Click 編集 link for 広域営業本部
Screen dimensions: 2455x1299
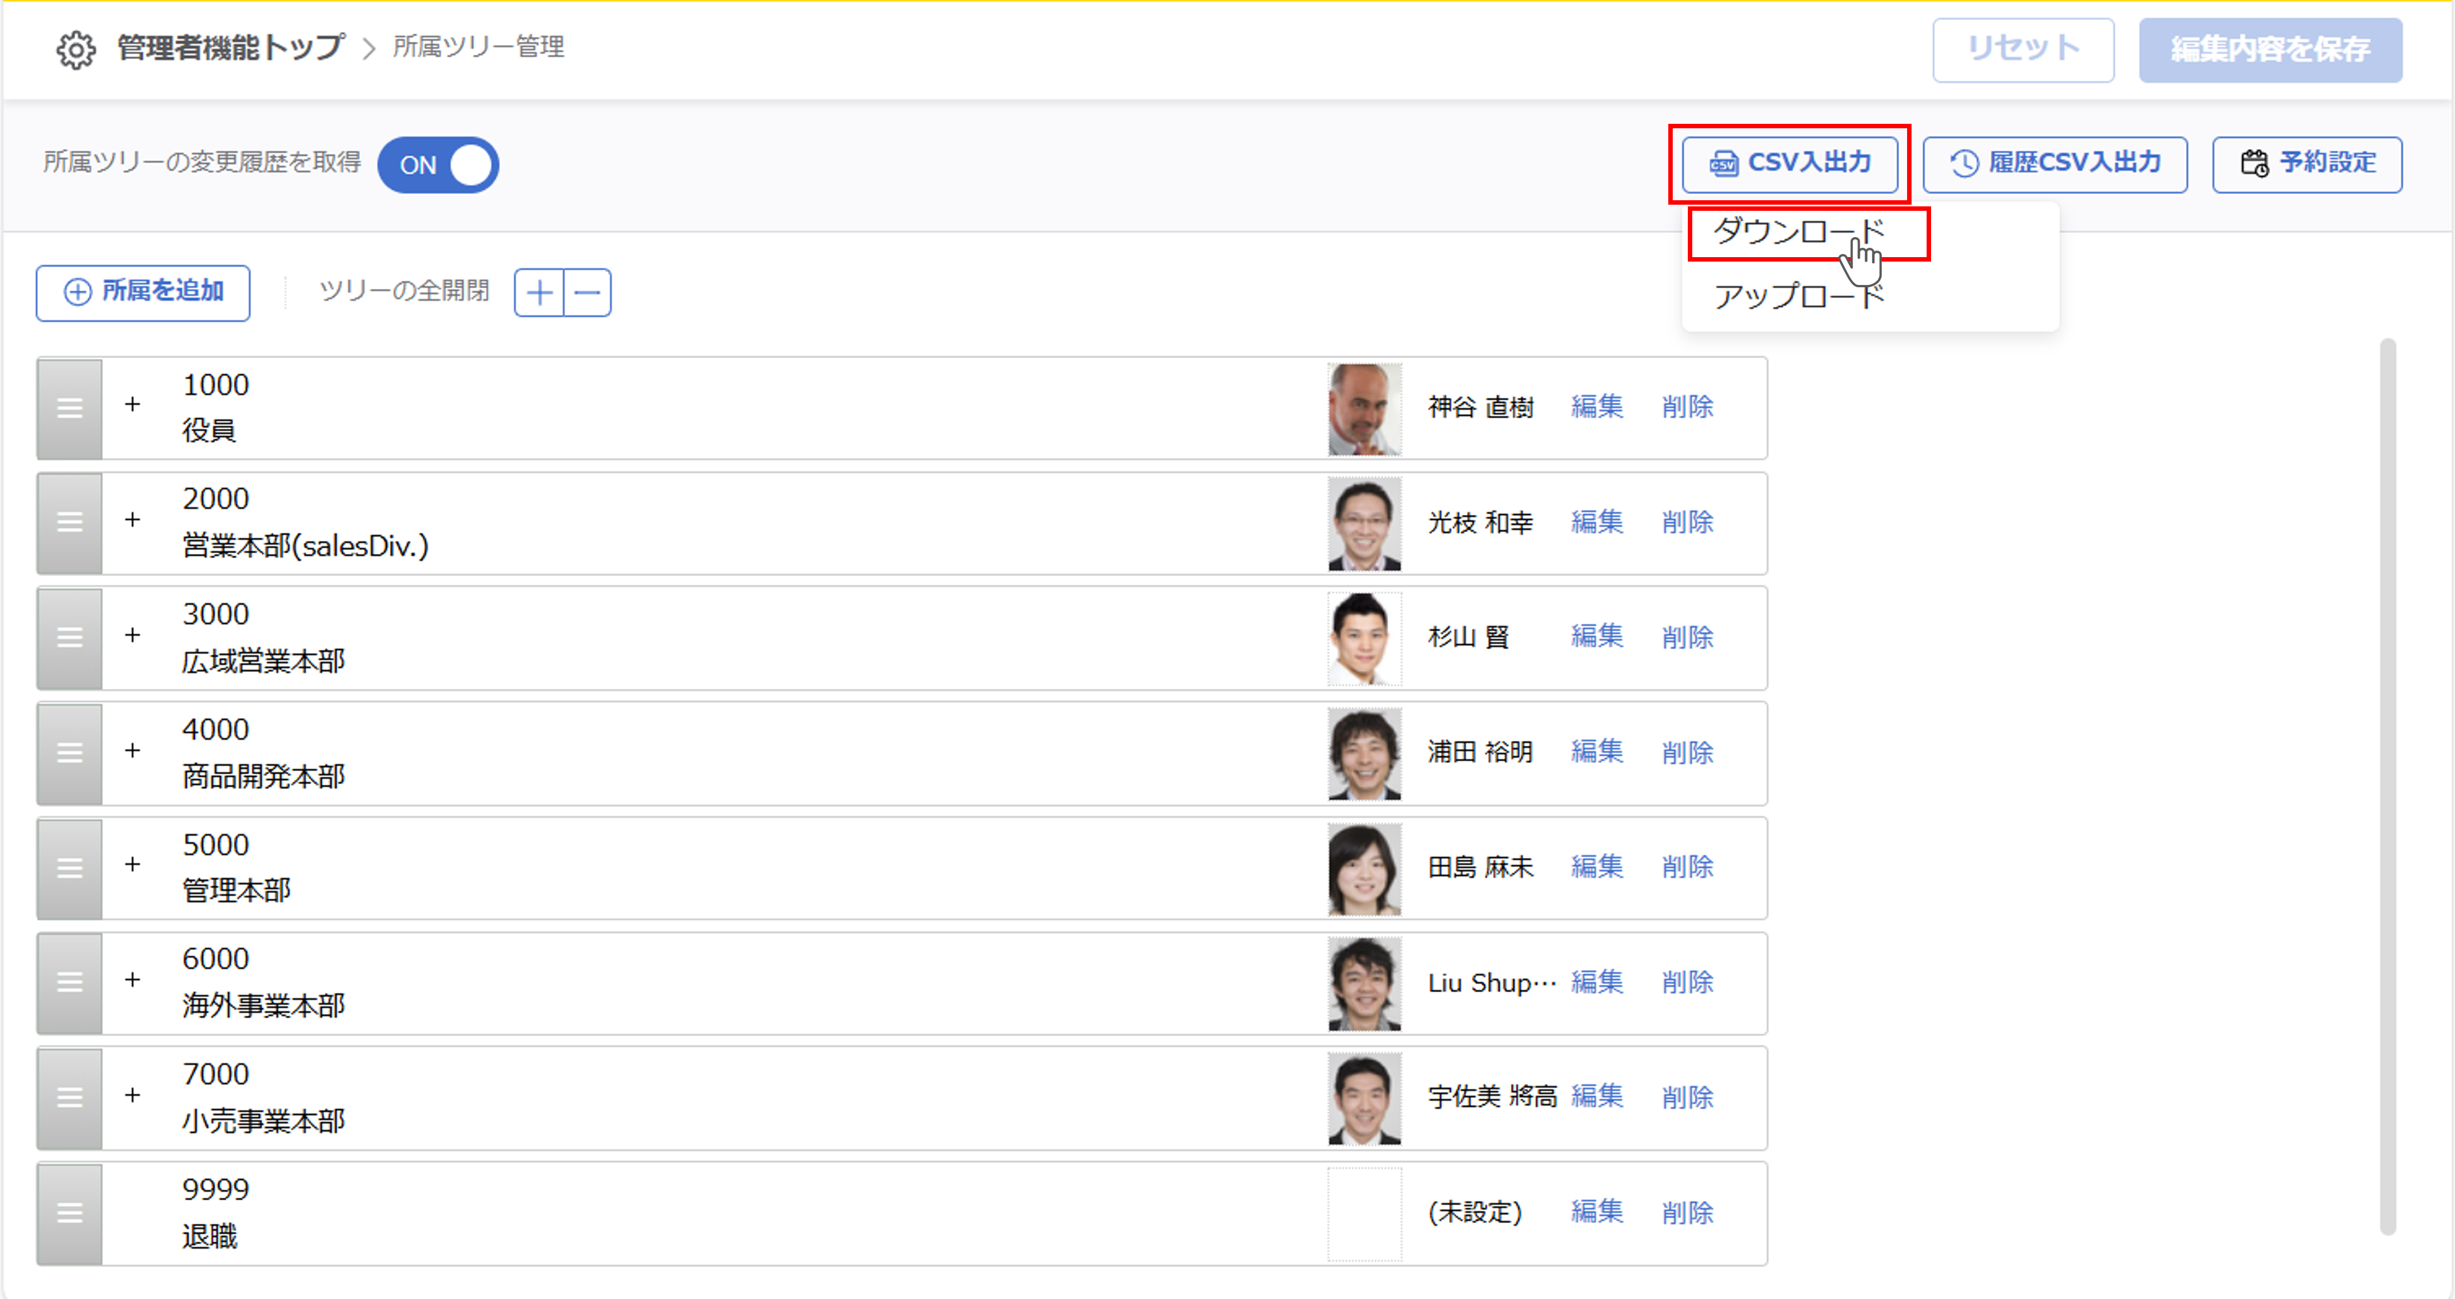[1596, 636]
